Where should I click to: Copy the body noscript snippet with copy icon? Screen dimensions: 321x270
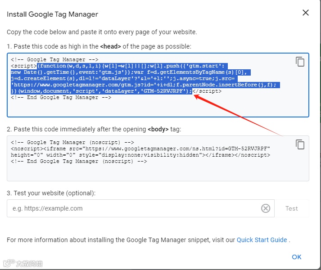(300, 144)
